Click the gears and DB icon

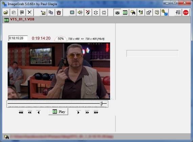coord(165,13)
